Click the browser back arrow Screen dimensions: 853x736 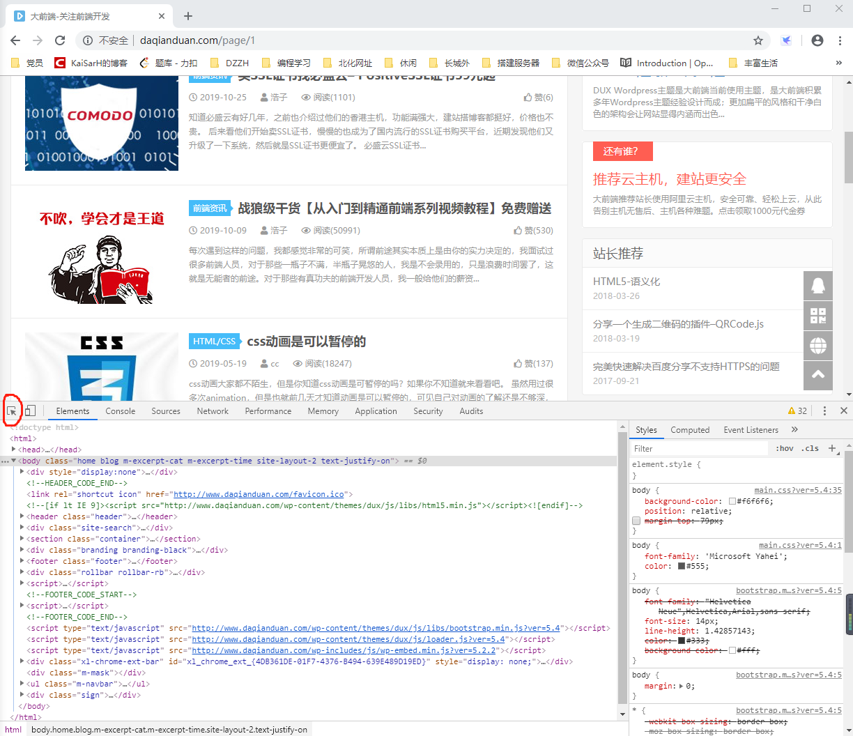tap(16, 40)
